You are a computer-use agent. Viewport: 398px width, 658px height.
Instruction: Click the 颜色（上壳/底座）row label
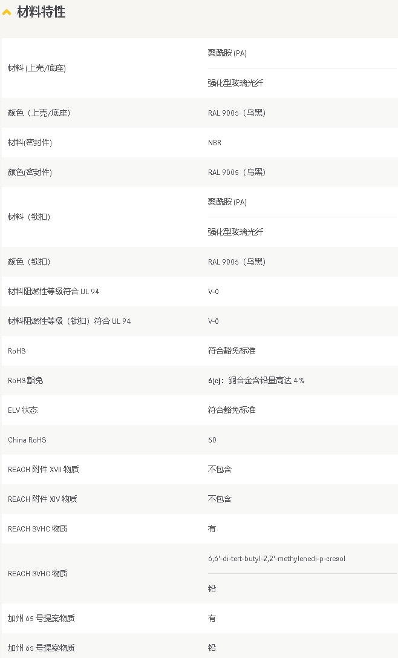39,113
